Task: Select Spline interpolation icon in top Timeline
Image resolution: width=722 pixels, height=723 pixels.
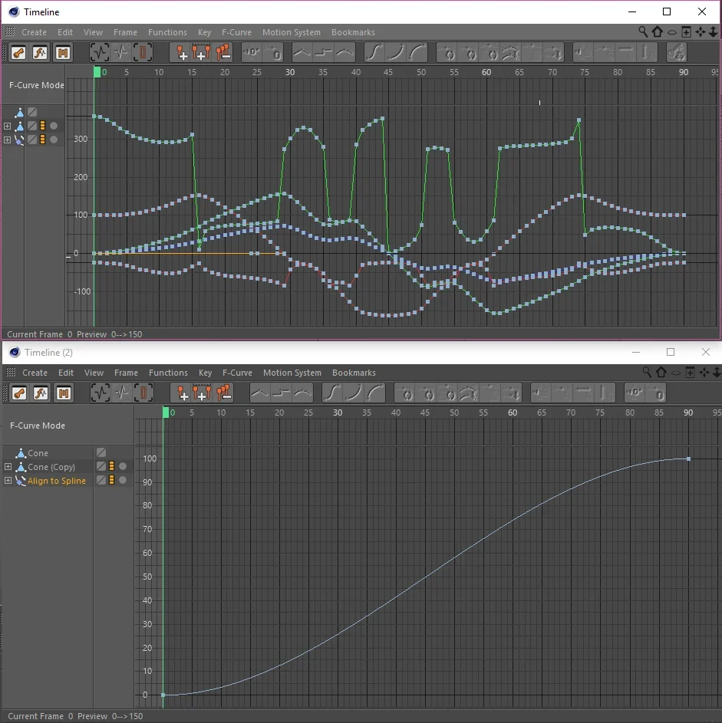Action: pos(345,53)
